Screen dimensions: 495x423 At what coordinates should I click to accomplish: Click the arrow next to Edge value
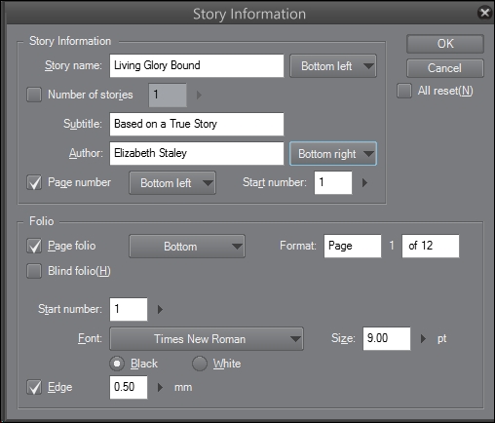point(160,387)
